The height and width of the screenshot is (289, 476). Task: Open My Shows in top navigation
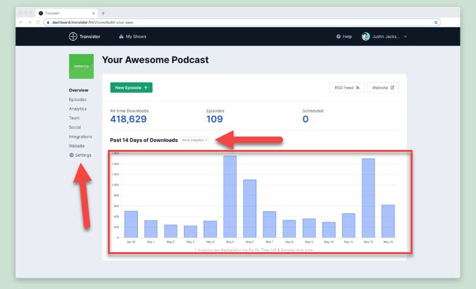pos(133,36)
